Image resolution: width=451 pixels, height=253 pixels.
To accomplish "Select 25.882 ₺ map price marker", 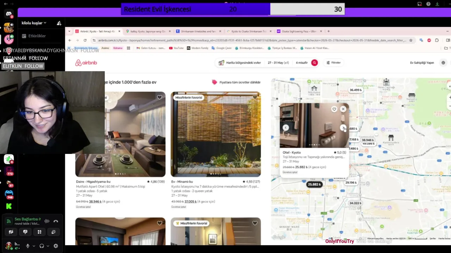I will click(314, 184).
